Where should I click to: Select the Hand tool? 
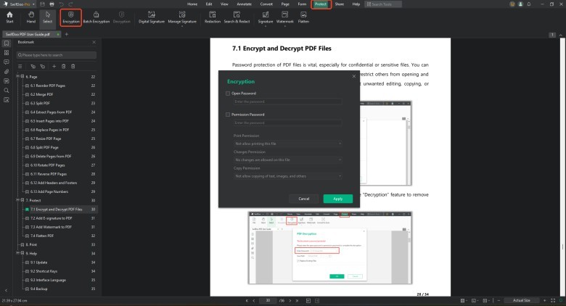[31, 17]
